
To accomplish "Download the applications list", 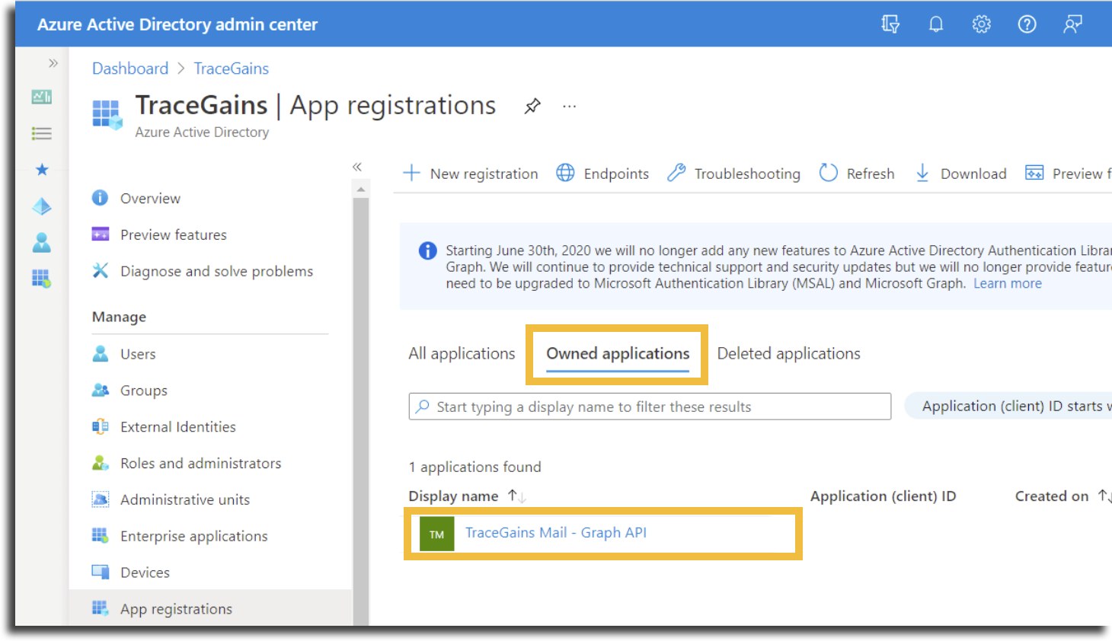I will [x=960, y=174].
